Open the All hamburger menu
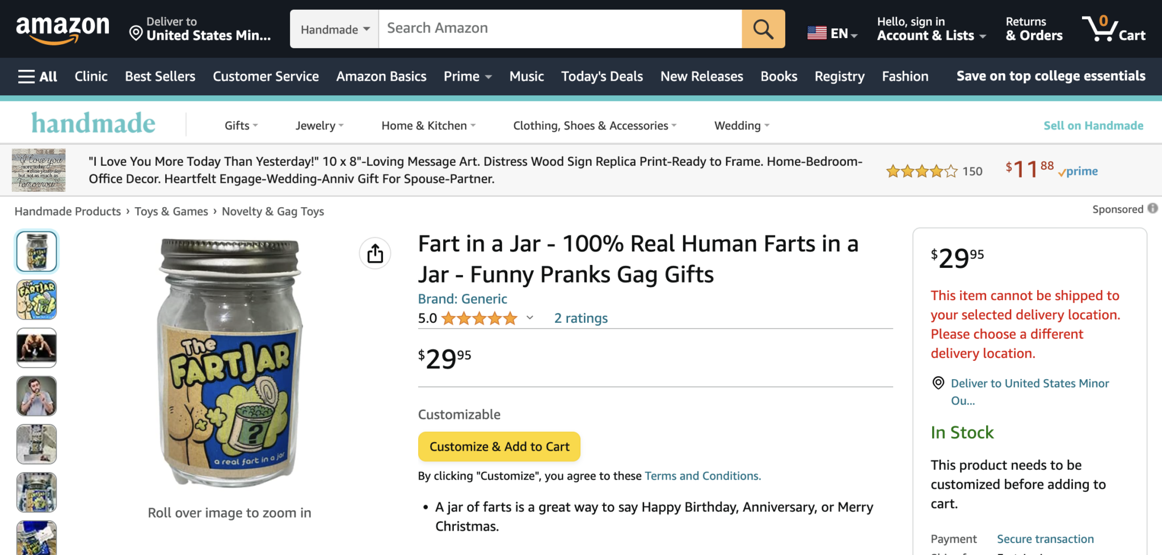The image size is (1162, 555). coord(36,76)
